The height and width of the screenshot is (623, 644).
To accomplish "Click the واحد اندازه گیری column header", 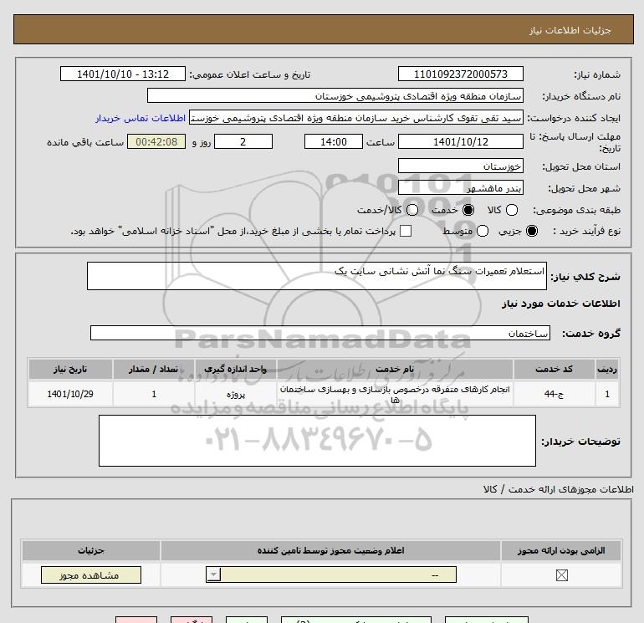I will coord(236,369).
